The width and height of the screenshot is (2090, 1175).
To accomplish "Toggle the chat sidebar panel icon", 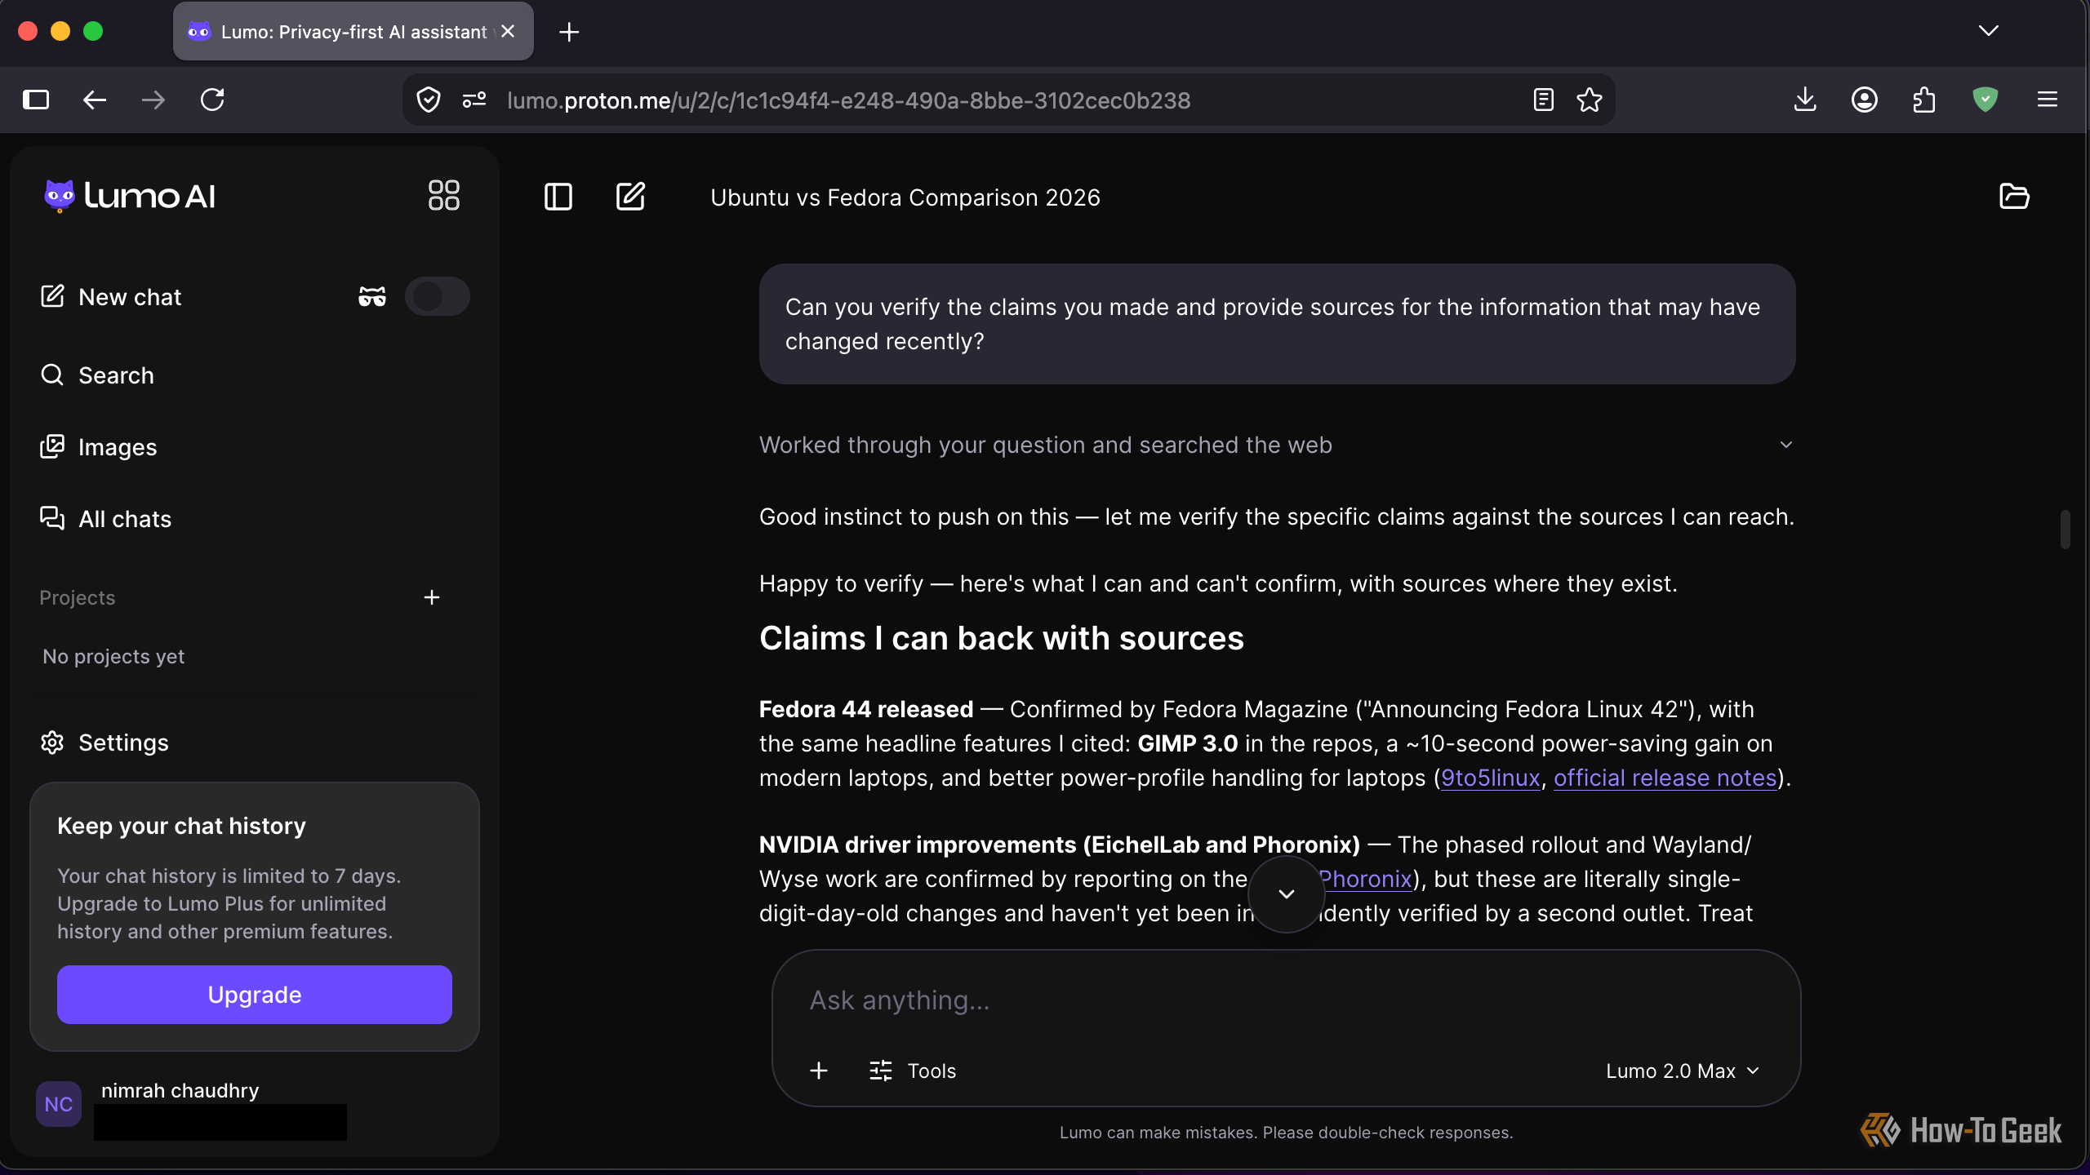I will pos(558,197).
